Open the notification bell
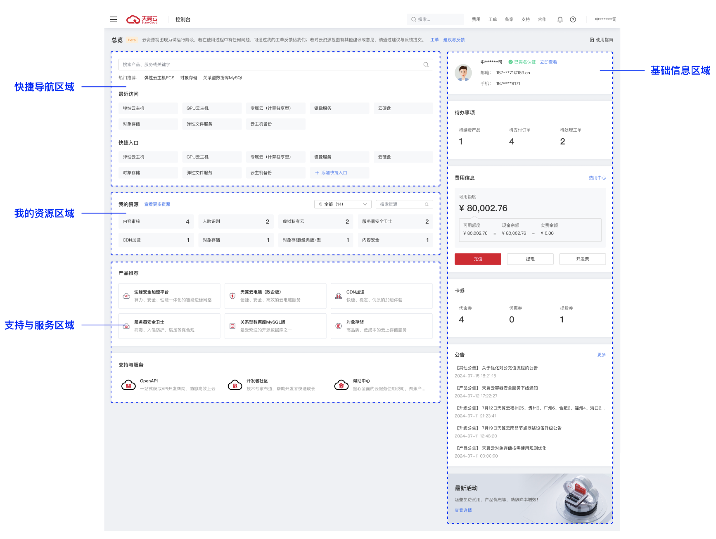Screen dimensions: 716x539 (560, 19)
